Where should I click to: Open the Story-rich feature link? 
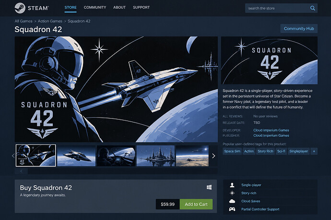pos(248,193)
